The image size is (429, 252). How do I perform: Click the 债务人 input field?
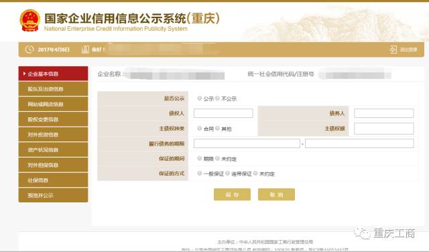pos(384,113)
